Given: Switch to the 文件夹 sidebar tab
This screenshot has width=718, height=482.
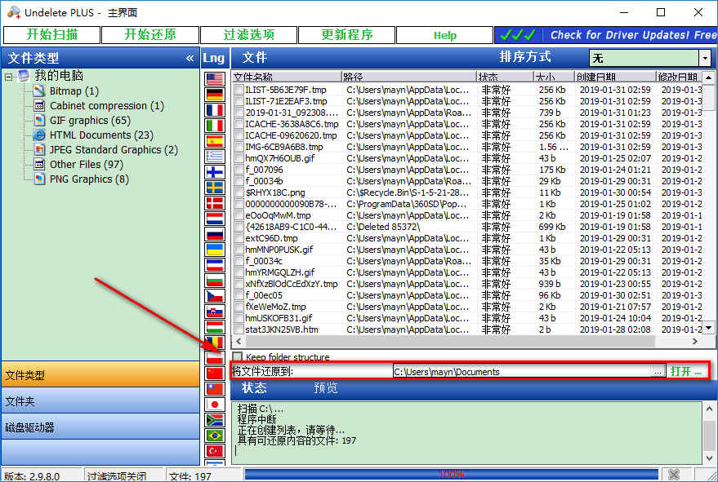Looking at the screenshot, I should (100, 400).
